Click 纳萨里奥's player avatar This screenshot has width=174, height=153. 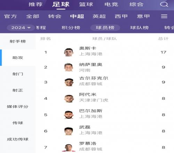(69, 67)
